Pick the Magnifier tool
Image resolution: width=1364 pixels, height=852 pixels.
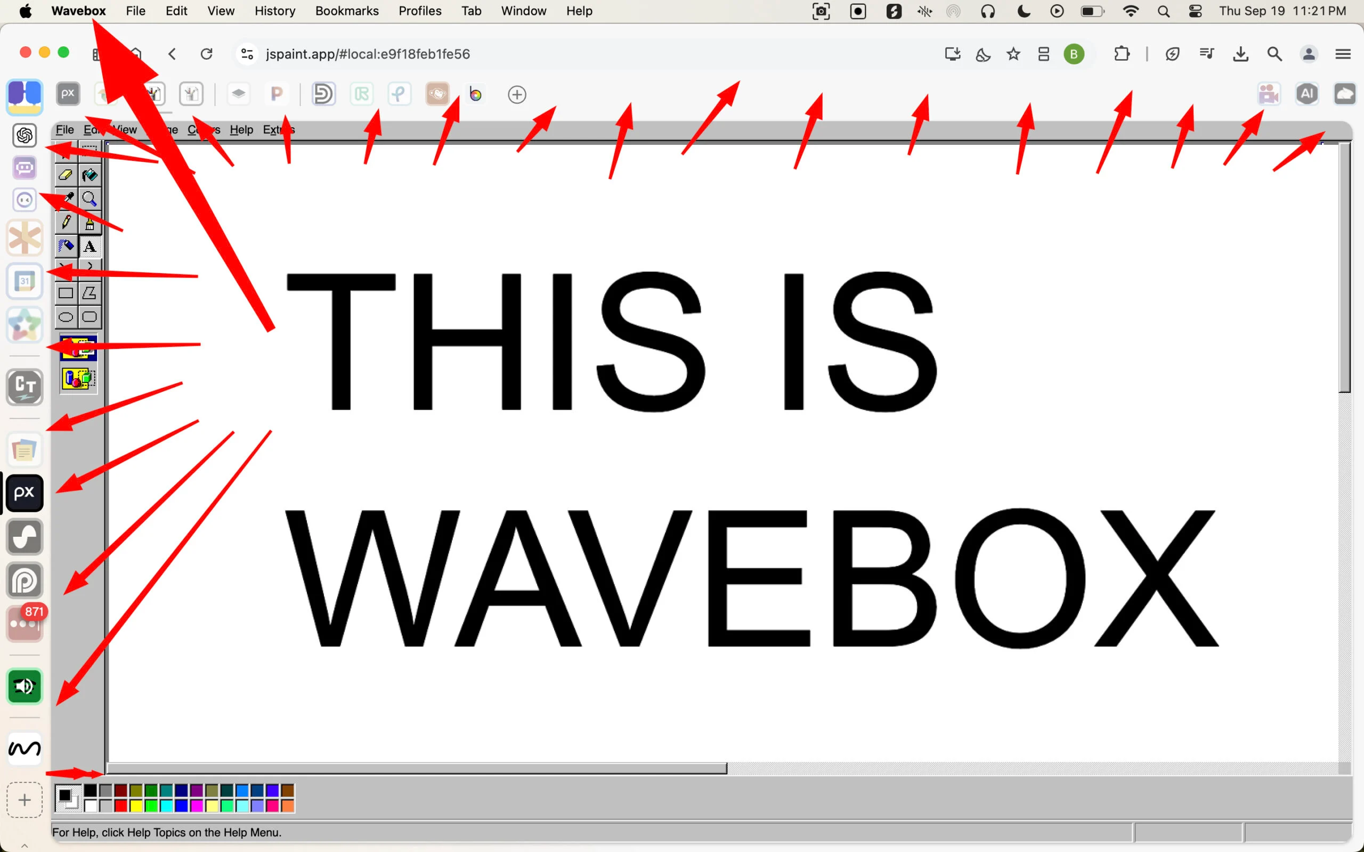[x=90, y=199]
